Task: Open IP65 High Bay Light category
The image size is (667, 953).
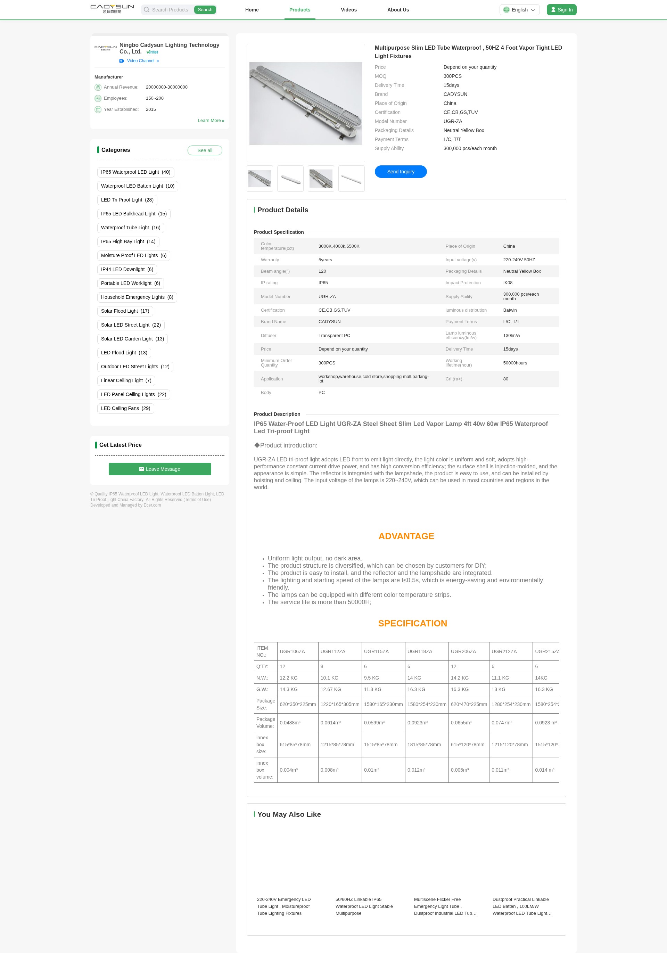Action: pos(128,241)
